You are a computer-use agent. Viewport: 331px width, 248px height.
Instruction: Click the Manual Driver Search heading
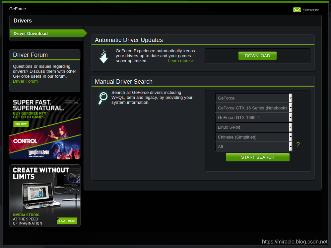tap(124, 82)
